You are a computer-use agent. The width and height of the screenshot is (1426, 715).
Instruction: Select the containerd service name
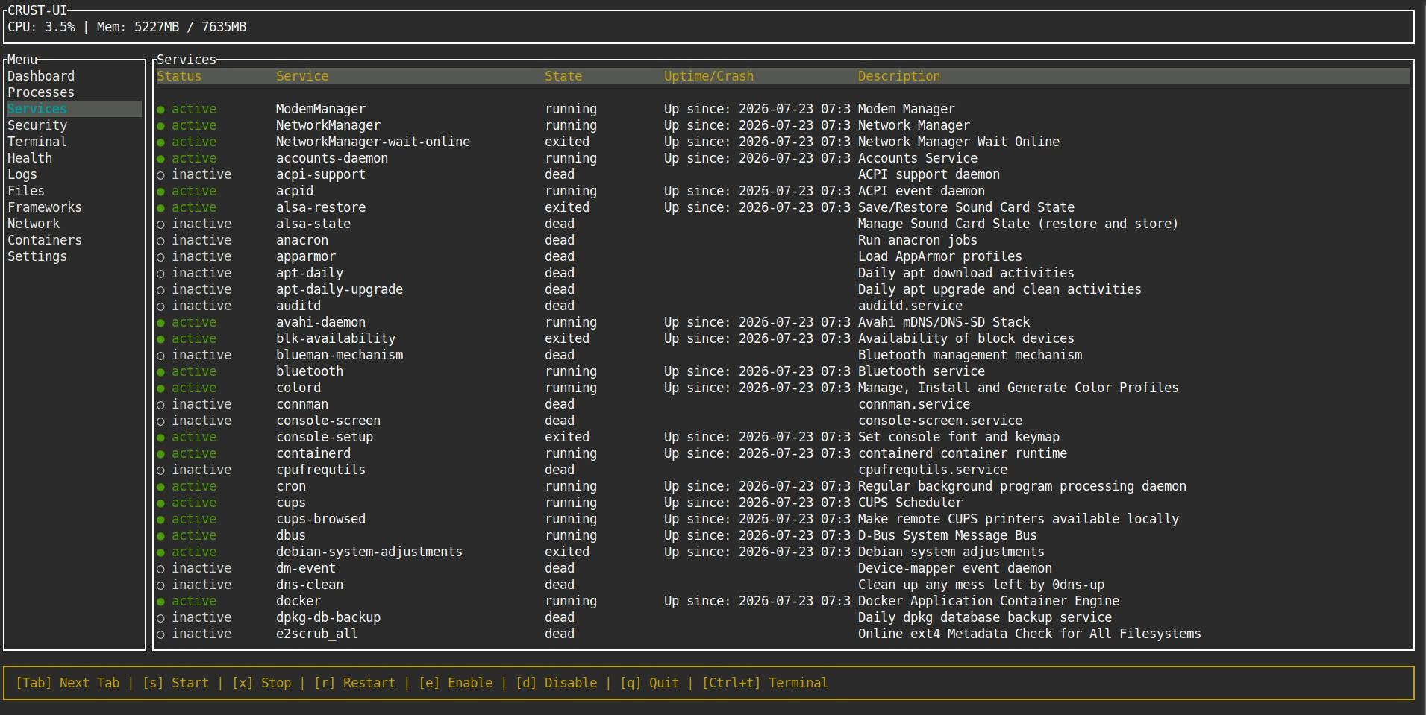[x=313, y=453]
